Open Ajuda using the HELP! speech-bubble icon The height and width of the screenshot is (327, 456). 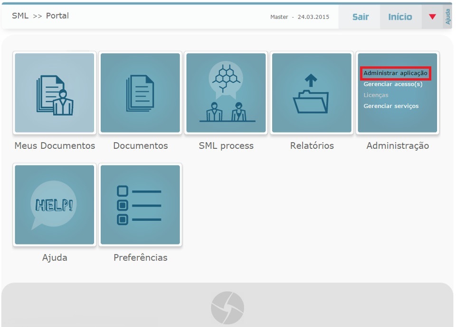coord(54,204)
